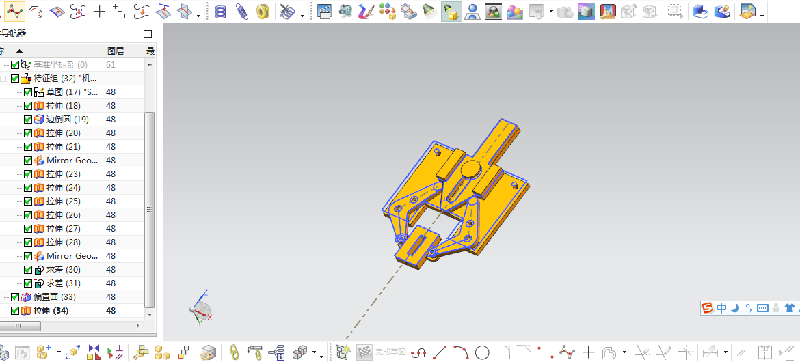Click the mirror icon in bottom toolbar
The width and height of the screenshot is (800, 362).
pyautogui.click(x=94, y=352)
